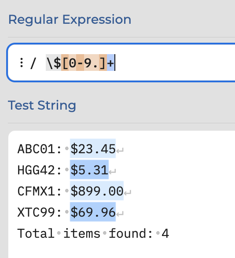Click the opening bracket of character class

pyautogui.click(x=65, y=63)
